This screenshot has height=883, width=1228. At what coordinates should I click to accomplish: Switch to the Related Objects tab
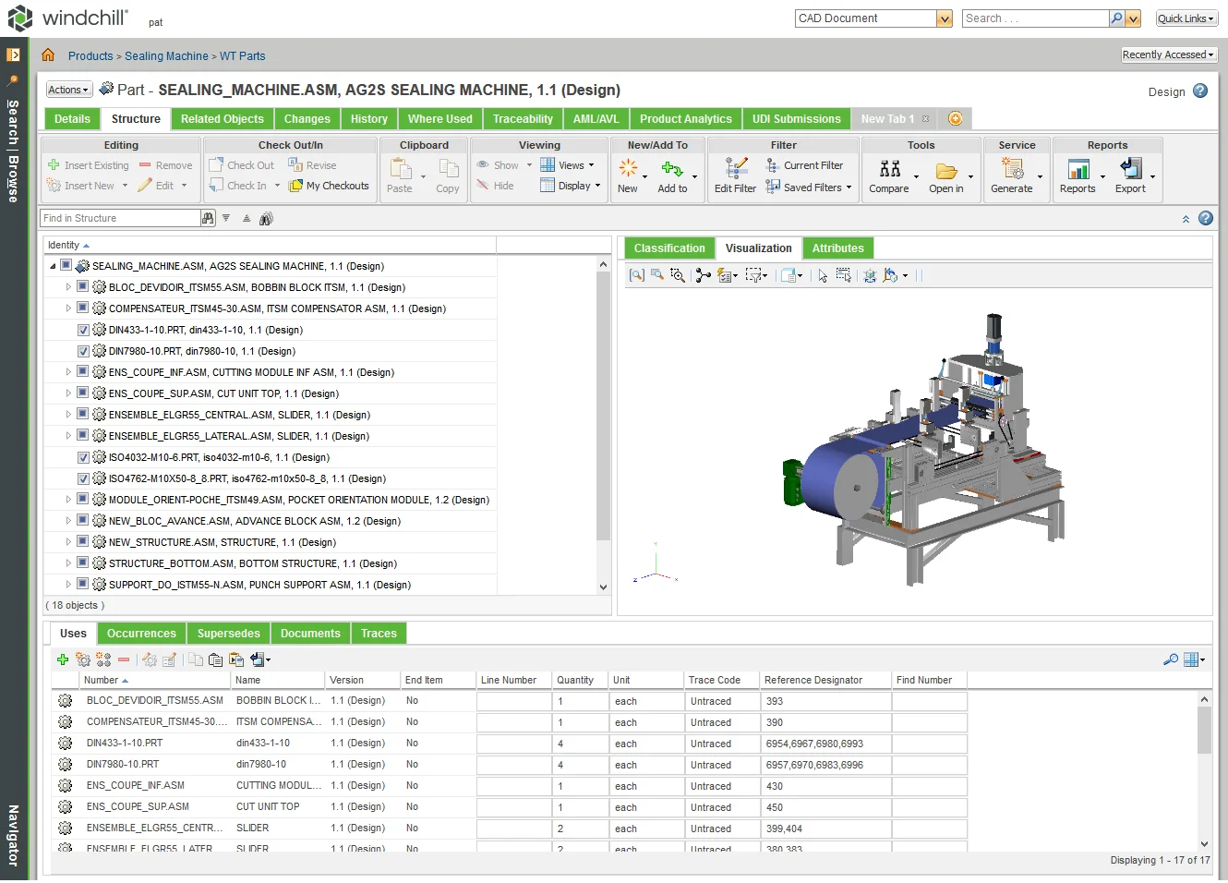(x=222, y=119)
